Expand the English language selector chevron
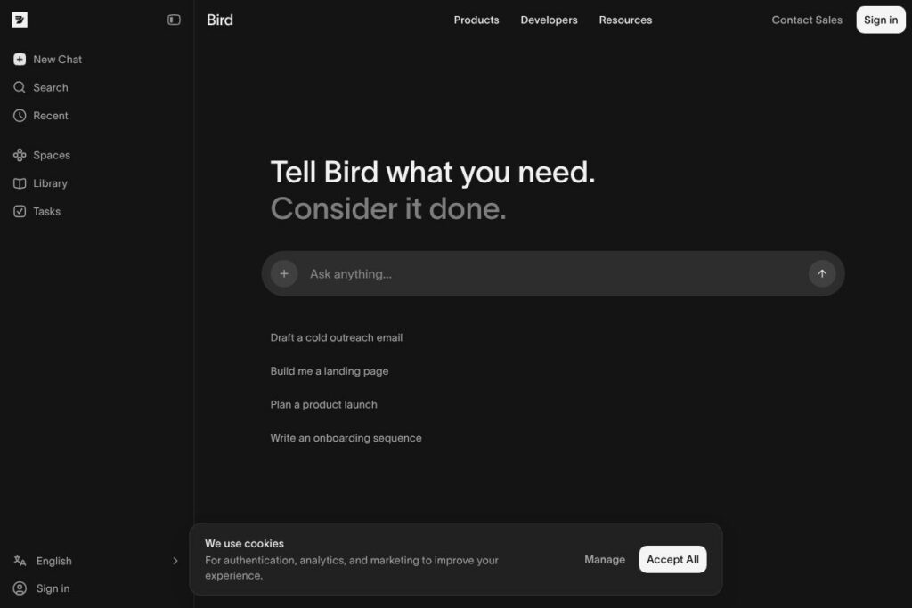Screen dimensions: 912x608 [x=175, y=561]
